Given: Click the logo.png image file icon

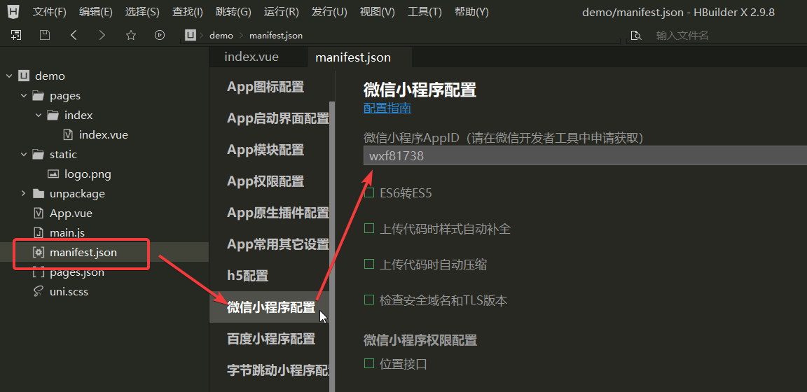Looking at the screenshot, I should click(x=53, y=174).
